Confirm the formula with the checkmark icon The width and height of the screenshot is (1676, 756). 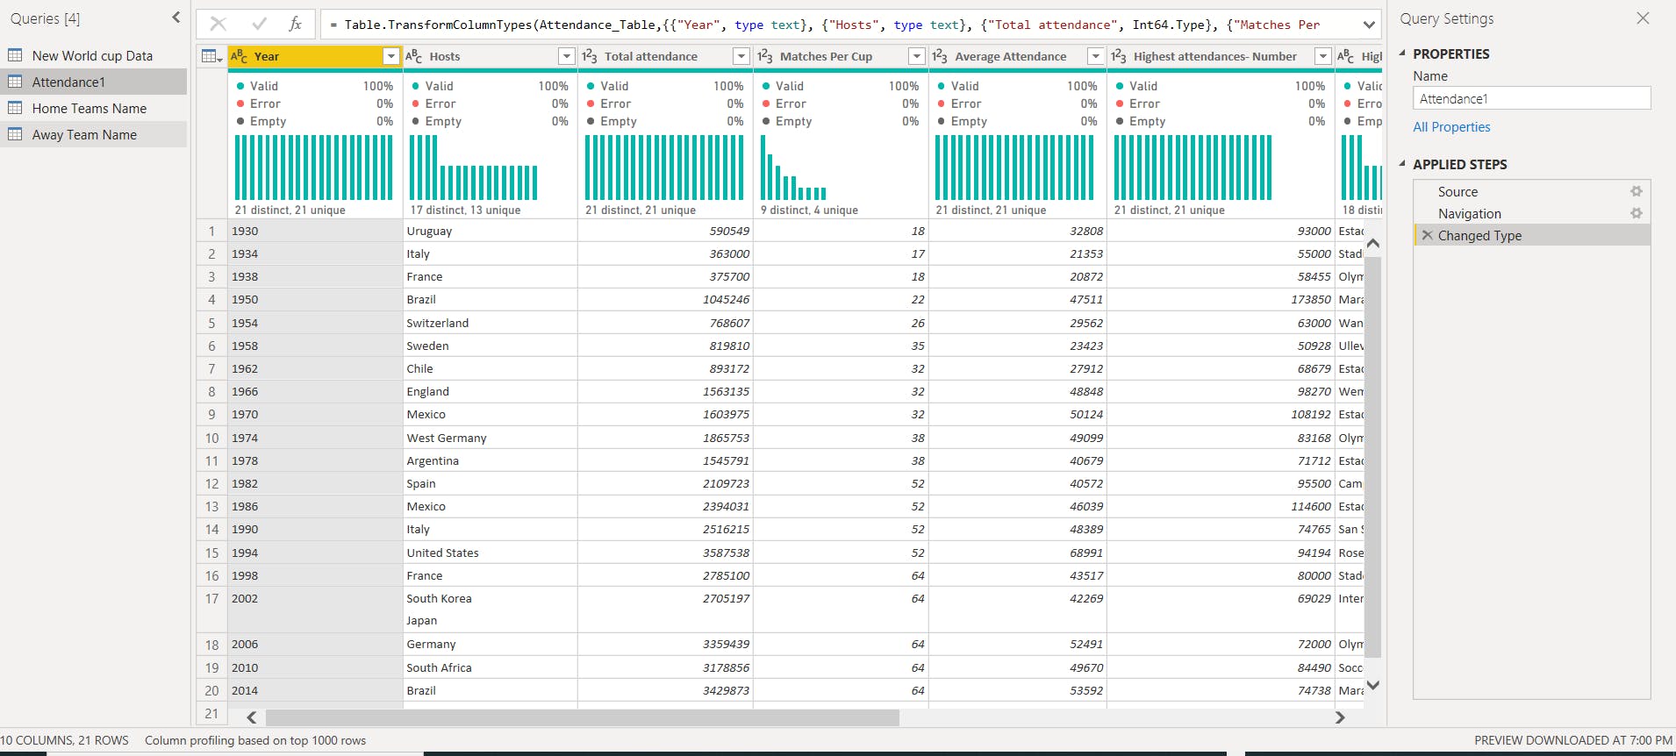(x=259, y=25)
